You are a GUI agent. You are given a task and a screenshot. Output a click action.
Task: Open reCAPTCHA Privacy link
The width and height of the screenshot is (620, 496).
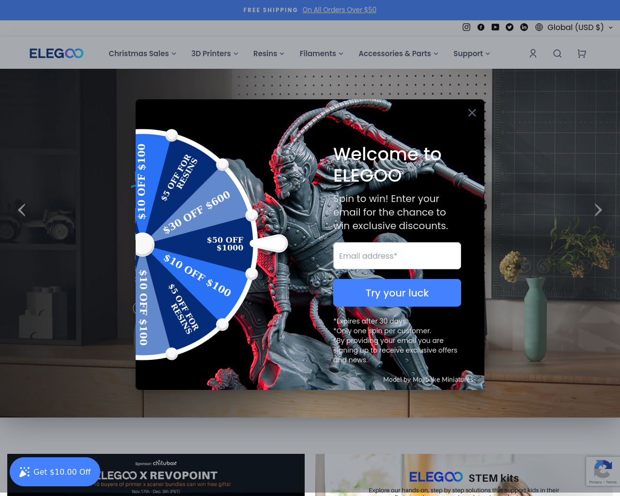(595, 482)
